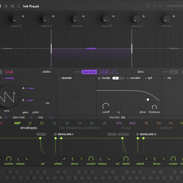Toggle the ENVELOPE 1 power button

coord(55,134)
